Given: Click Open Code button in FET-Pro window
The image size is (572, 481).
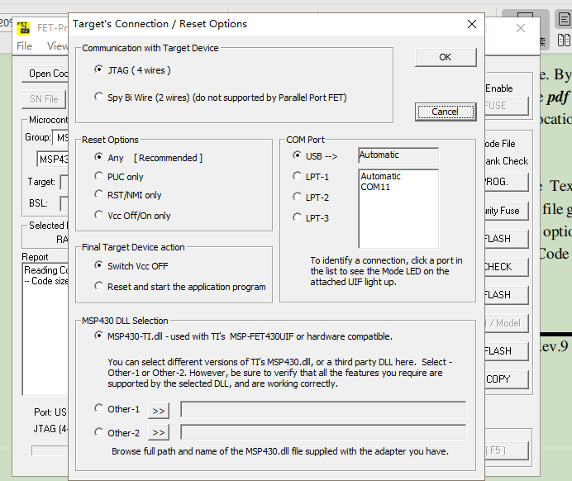Looking at the screenshot, I should coord(45,74).
